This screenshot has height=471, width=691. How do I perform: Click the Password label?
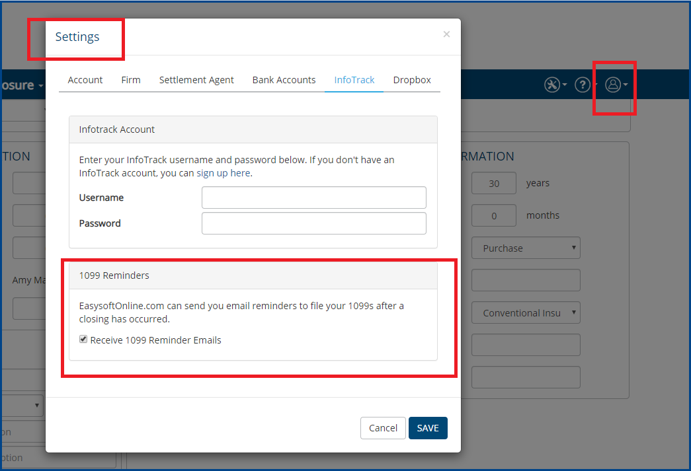100,223
